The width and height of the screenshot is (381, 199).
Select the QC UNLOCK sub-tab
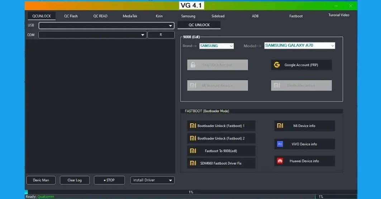199,25
